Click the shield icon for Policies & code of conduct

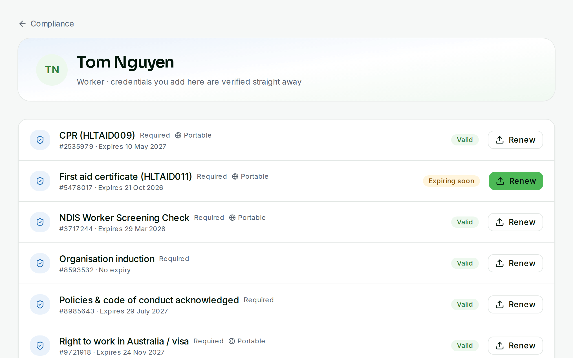click(x=40, y=304)
